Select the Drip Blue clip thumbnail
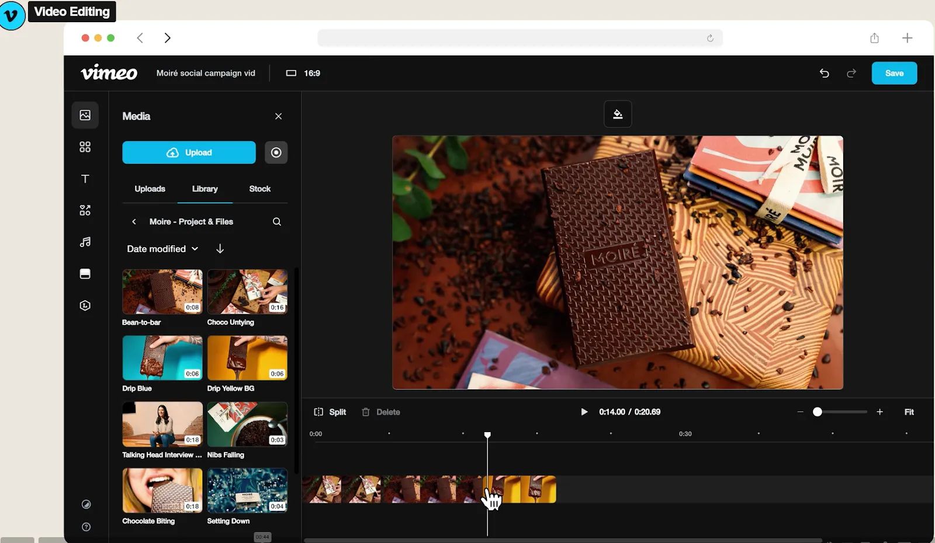 162,358
